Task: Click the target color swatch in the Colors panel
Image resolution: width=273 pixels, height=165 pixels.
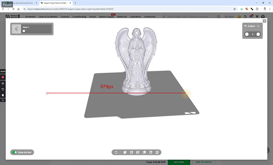Action: pyautogui.click(x=258, y=34)
